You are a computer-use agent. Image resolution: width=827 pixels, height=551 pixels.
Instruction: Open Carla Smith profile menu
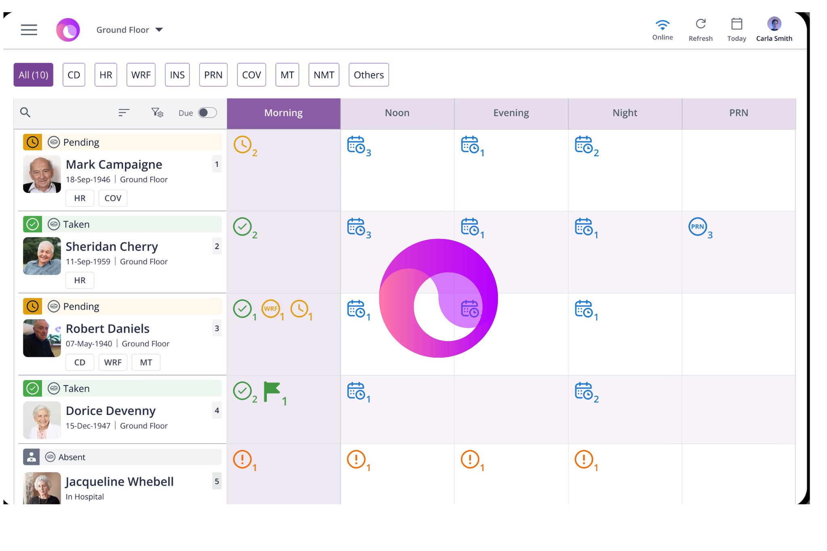774,24
